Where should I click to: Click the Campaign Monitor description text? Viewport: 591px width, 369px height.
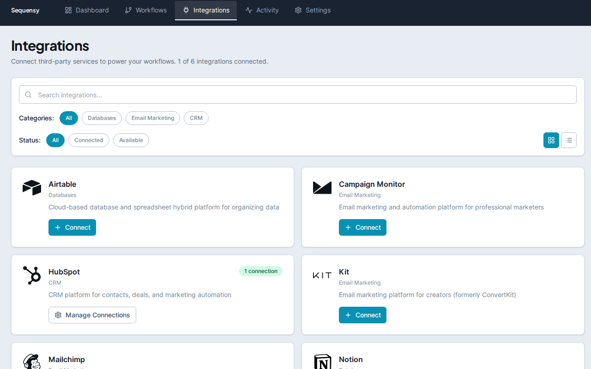pos(441,207)
